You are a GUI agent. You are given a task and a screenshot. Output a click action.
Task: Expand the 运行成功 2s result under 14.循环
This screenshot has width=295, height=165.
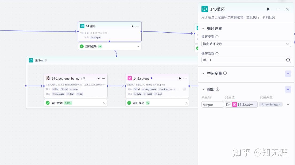point(138,46)
